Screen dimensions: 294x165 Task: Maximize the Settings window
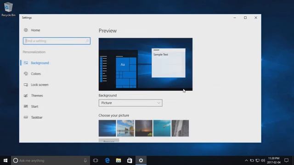point(245,17)
